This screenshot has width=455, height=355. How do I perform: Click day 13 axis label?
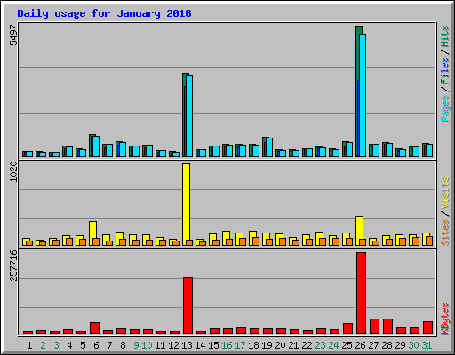tap(187, 345)
